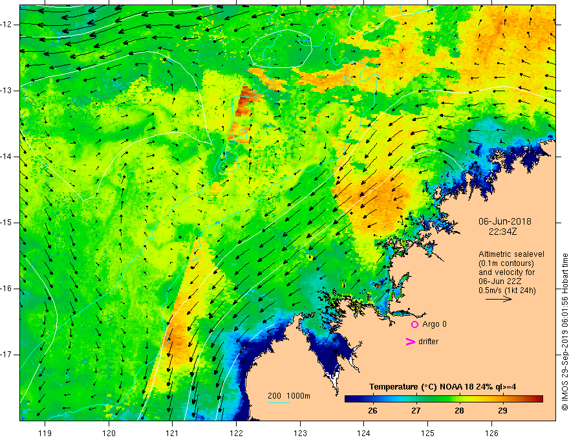Click the latitude label -14

point(7,157)
